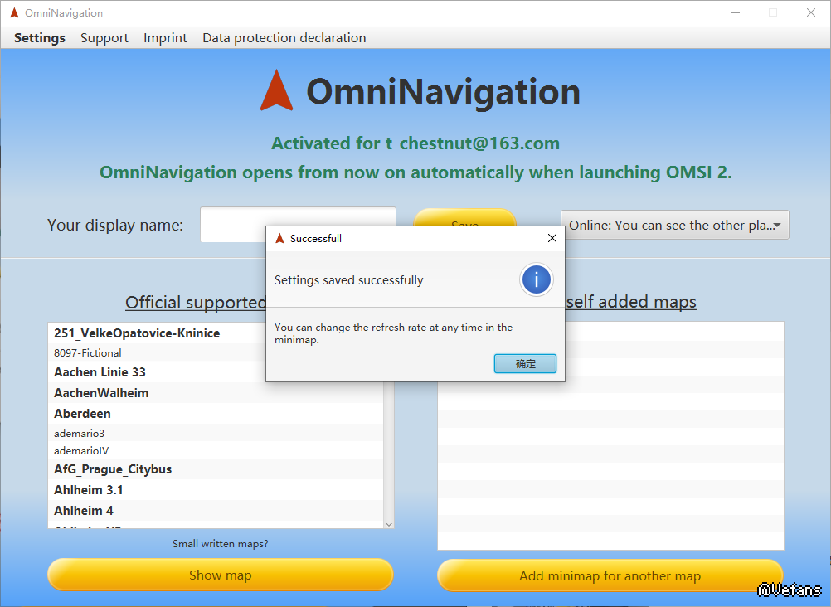
Task: Select AachenWalheim map entry
Action: (215, 393)
